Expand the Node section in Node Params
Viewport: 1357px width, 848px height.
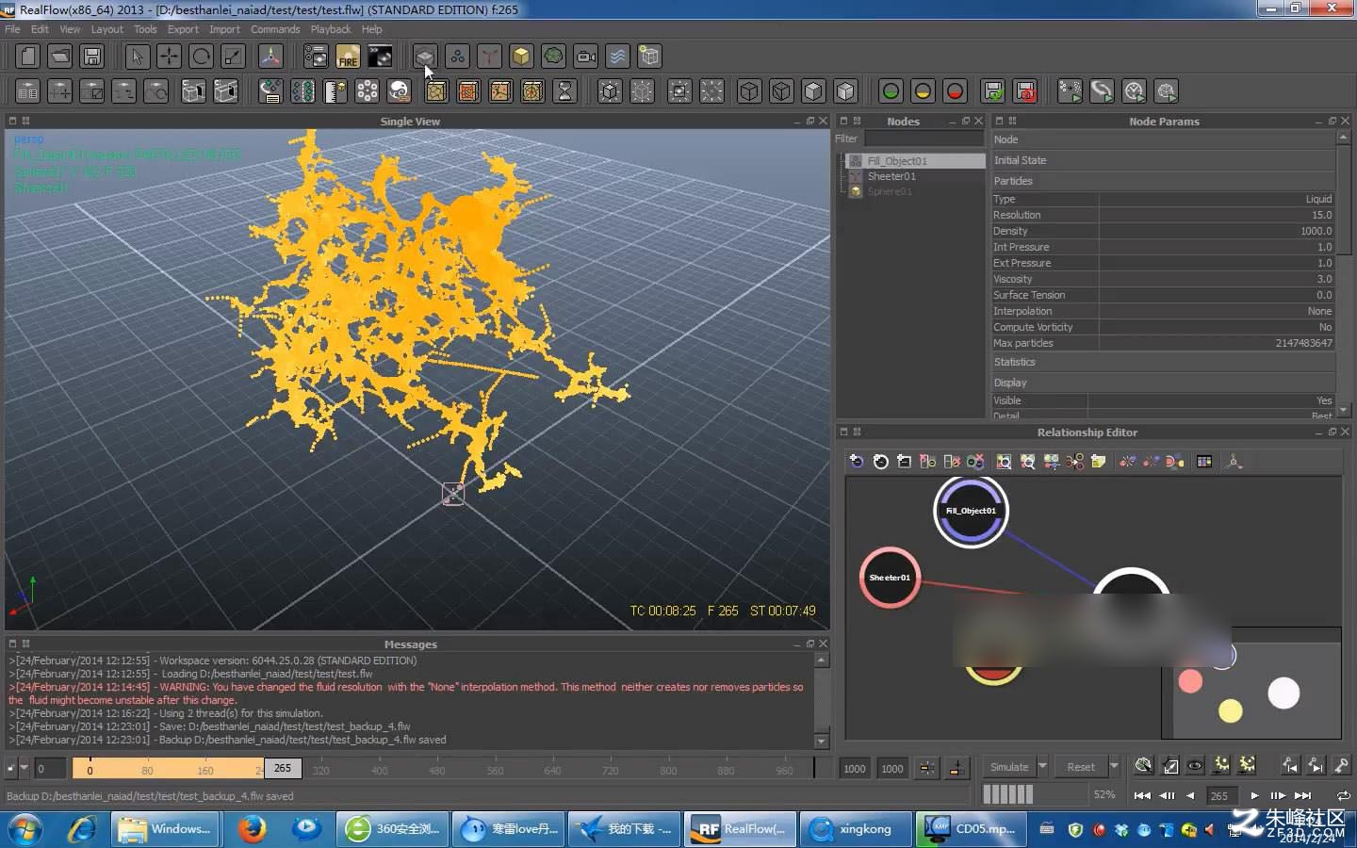(1163, 139)
